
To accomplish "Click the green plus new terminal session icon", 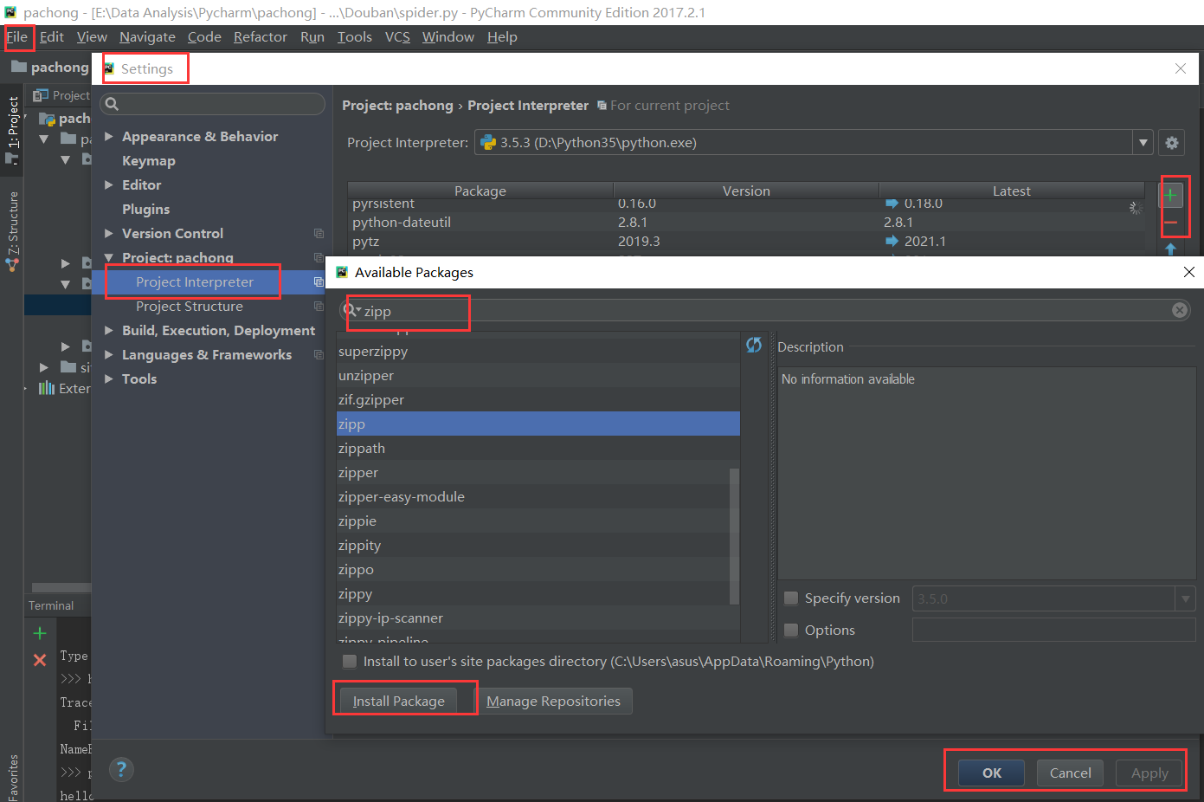I will pyautogui.click(x=40, y=633).
